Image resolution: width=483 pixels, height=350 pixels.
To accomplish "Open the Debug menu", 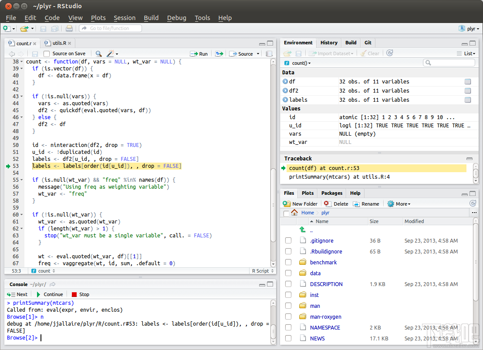I will pos(176,18).
